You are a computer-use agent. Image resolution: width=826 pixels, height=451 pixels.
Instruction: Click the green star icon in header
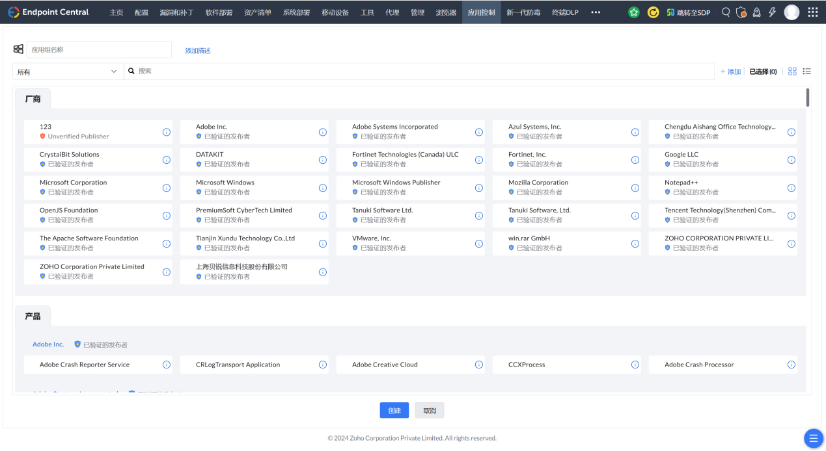coord(634,12)
